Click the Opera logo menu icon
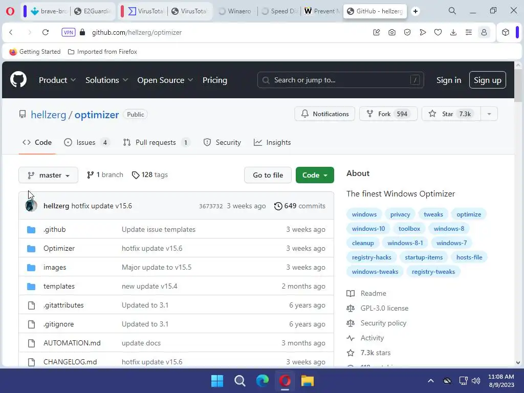The height and width of the screenshot is (393, 524). tap(10, 11)
